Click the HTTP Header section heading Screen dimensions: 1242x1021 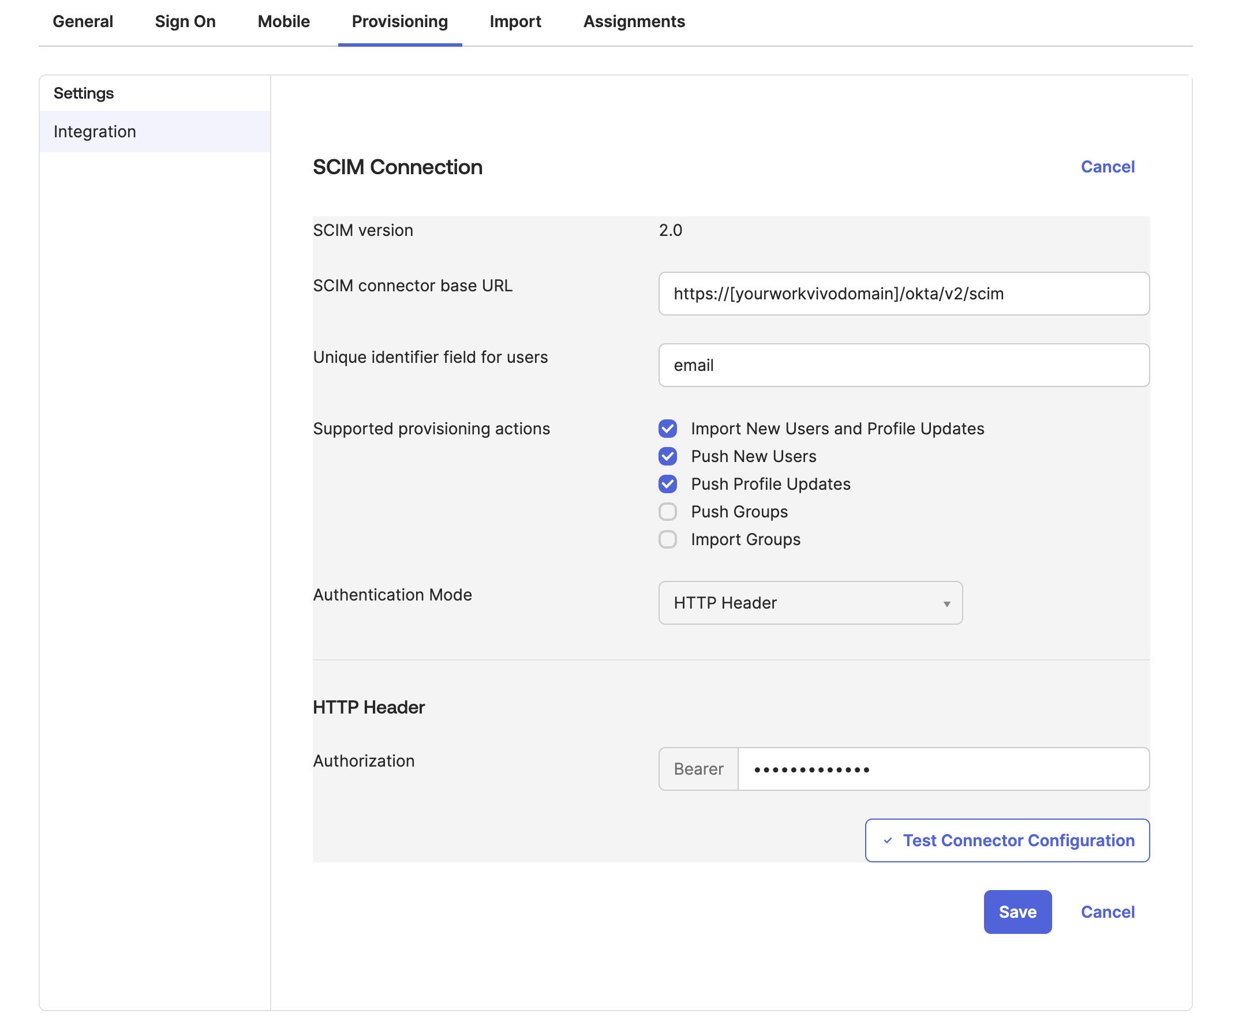368,707
